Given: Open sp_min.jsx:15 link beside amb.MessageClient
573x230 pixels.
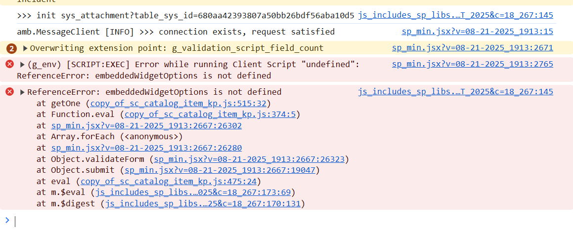Looking at the screenshot, I should click(x=477, y=32).
